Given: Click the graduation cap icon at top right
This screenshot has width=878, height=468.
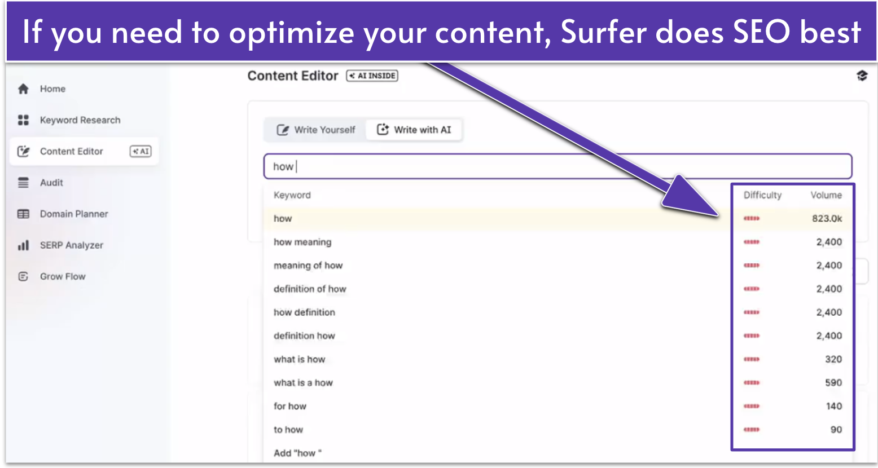Looking at the screenshot, I should click(x=862, y=76).
